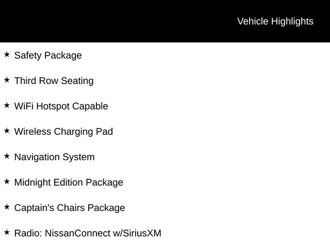Click the Captain's Chairs Package star icon

6,207
